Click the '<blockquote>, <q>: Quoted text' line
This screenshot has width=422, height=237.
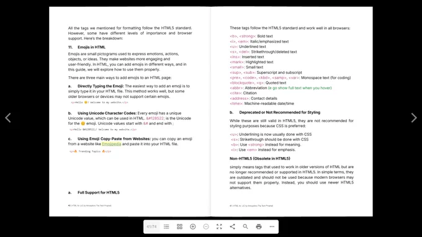[258, 83]
